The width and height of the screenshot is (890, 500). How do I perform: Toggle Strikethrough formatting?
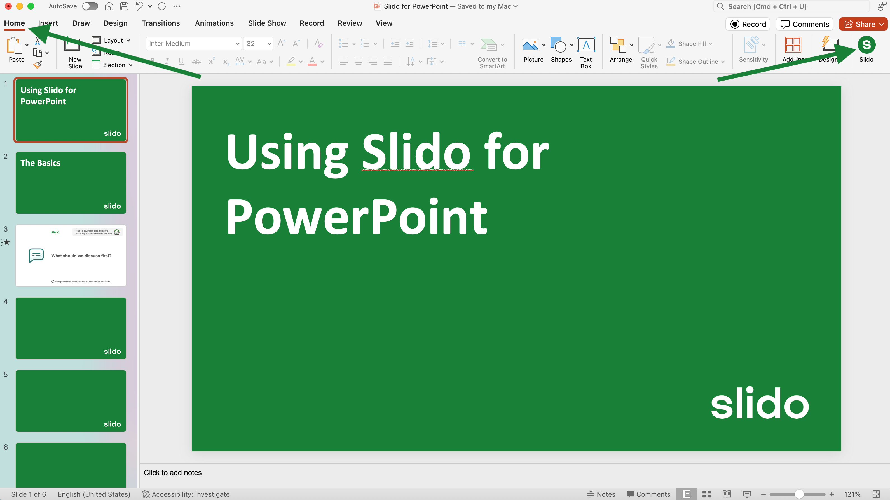click(196, 62)
